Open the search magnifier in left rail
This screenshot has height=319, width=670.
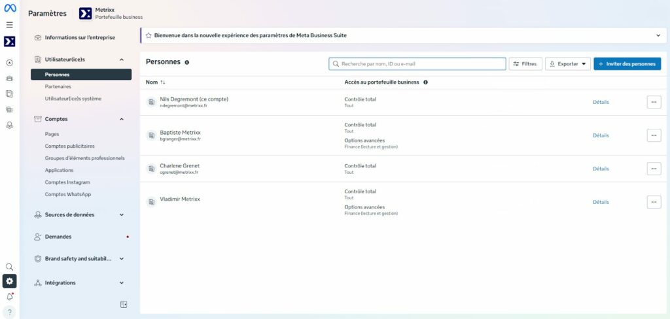(9, 267)
